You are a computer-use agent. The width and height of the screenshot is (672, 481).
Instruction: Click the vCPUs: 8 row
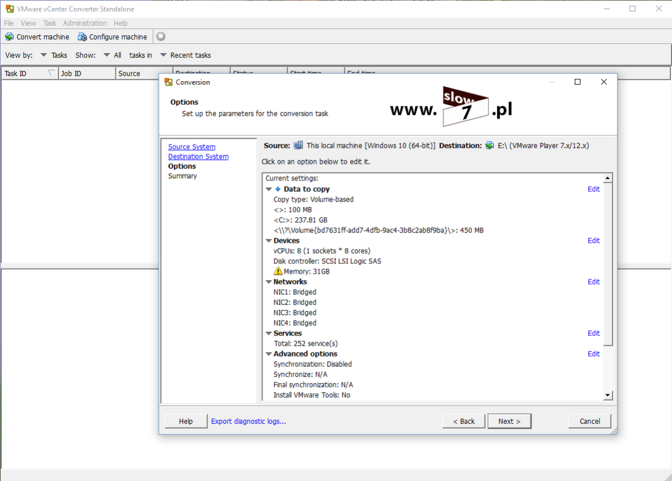(322, 251)
